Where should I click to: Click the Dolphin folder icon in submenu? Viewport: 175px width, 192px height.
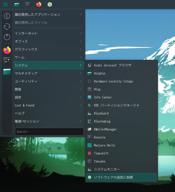(89, 73)
